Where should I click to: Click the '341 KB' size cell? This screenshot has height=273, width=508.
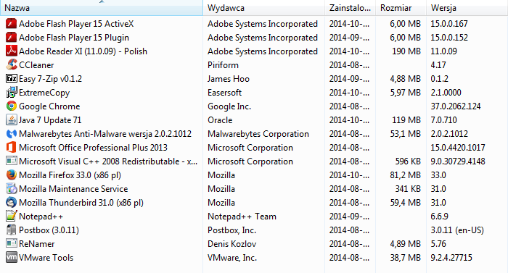click(x=408, y=189)
